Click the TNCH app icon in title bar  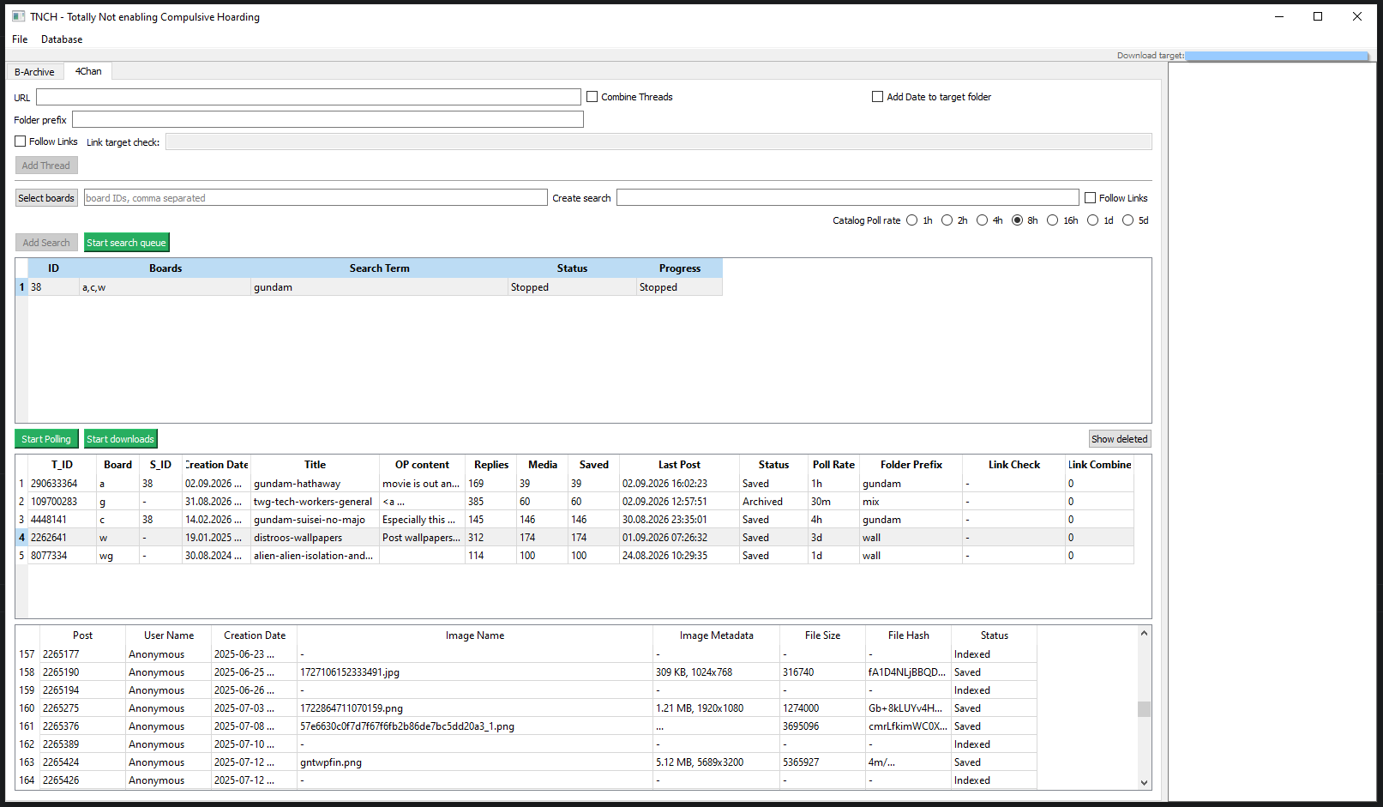19,16
